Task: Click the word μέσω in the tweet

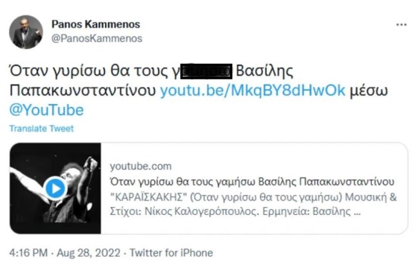Action: click(369, 91)
